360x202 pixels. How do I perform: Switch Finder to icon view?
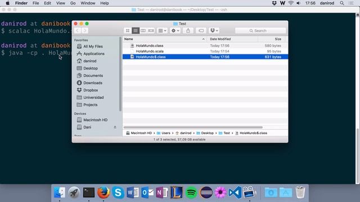coord(128,30)
